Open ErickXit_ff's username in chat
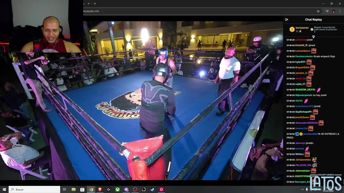 (x=301, y=45)
